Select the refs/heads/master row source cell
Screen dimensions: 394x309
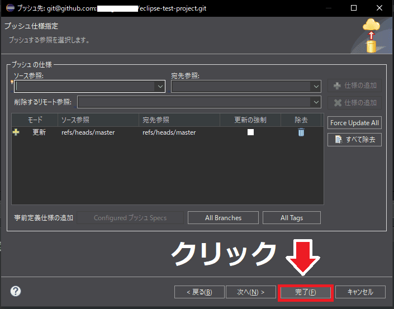(x=88, y=132)
